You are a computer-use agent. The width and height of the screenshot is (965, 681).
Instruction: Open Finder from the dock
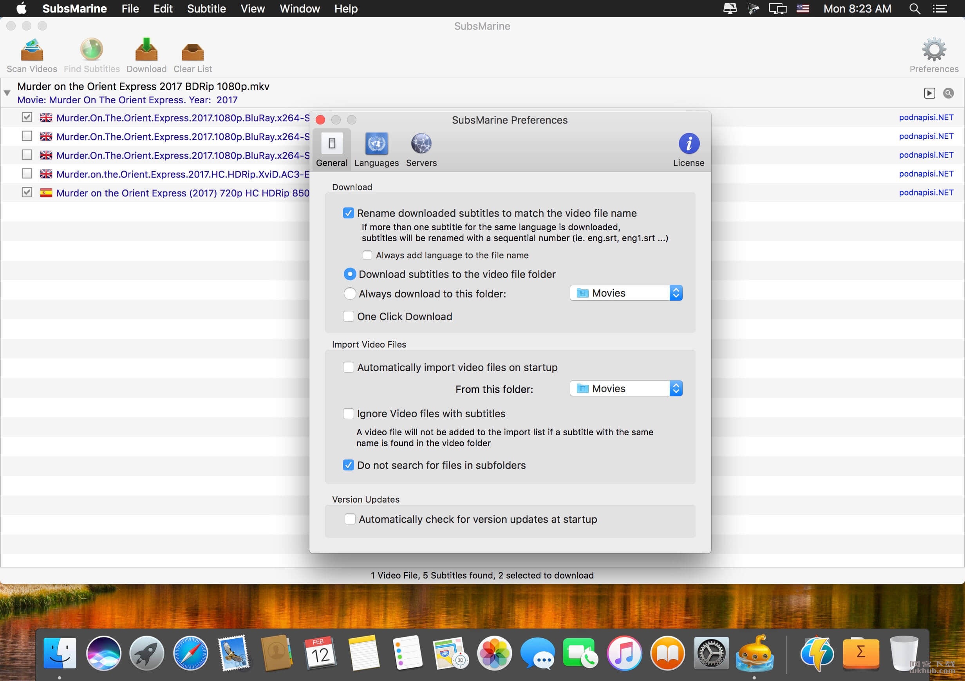[60, 653]
